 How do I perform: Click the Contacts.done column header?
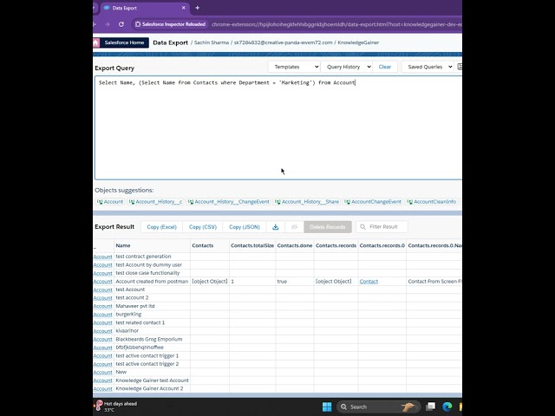click(x=295, y=245)
